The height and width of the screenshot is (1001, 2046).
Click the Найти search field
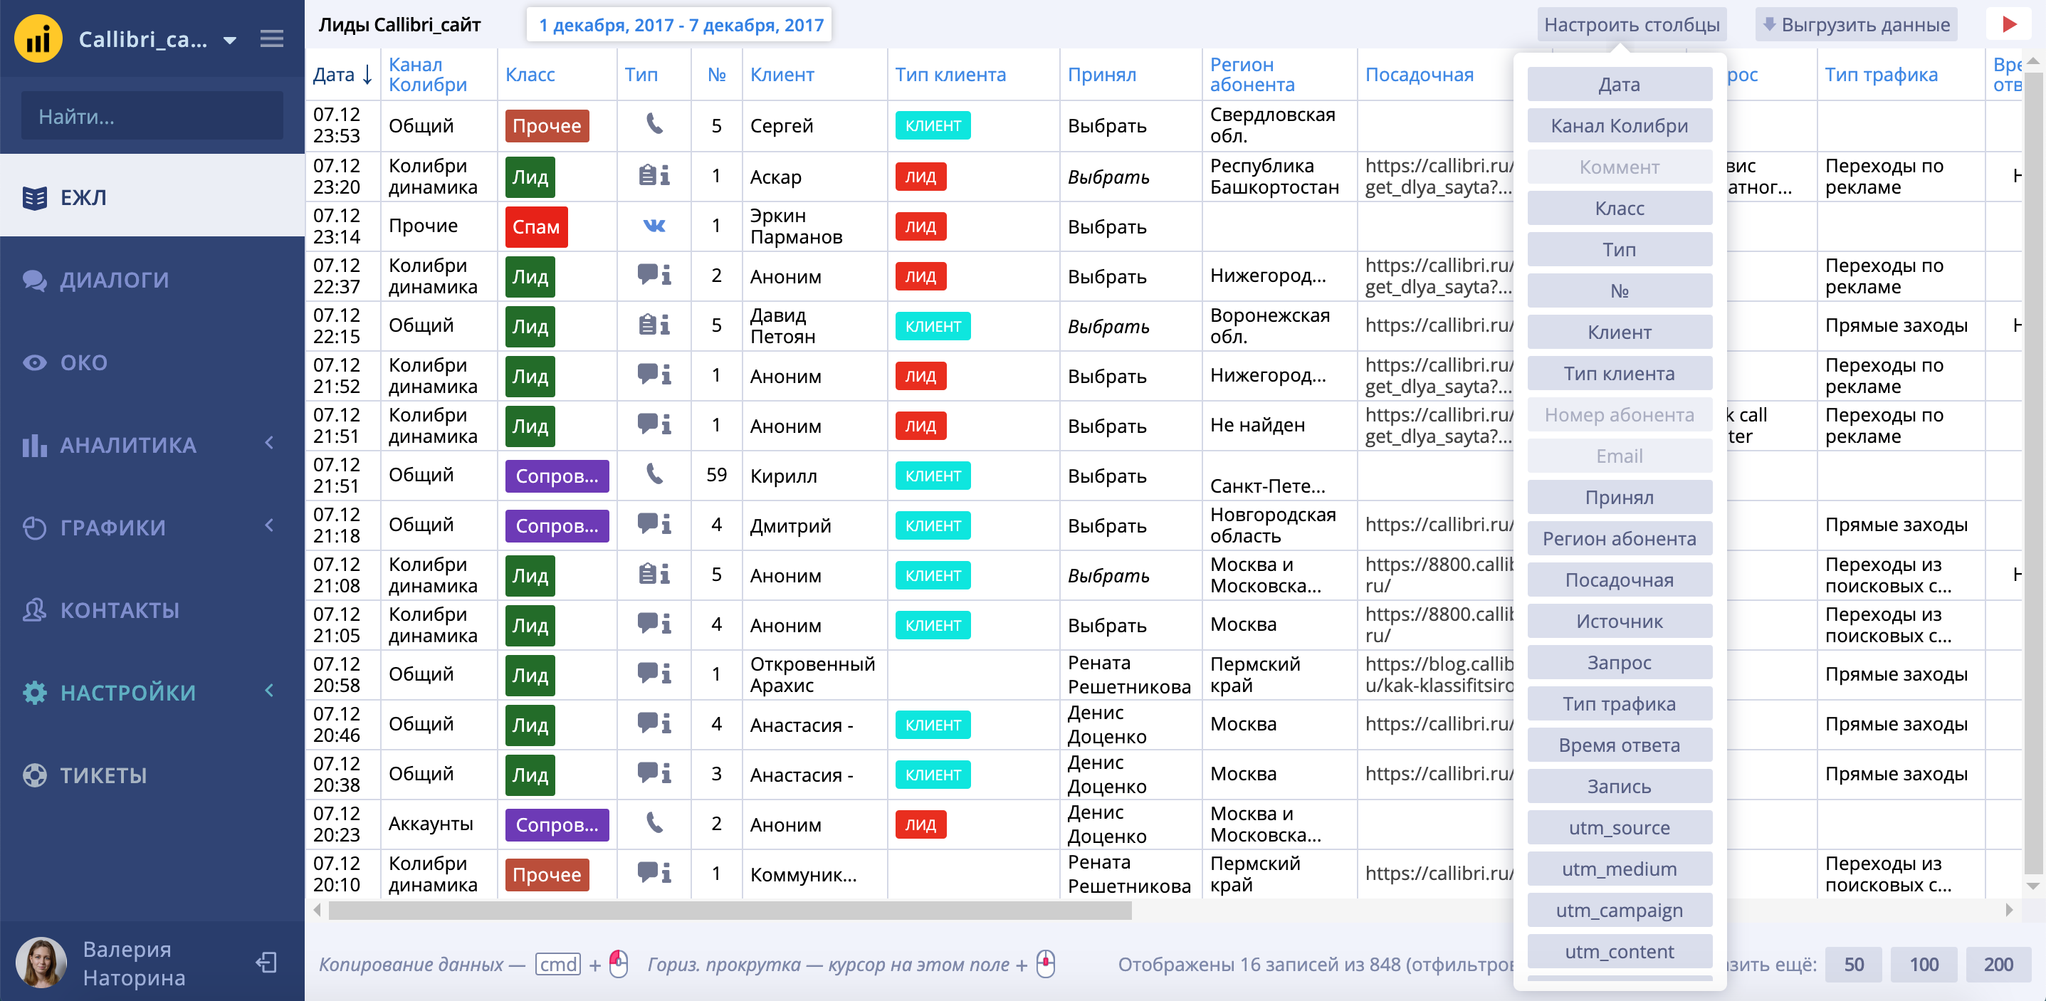[152, 117]
